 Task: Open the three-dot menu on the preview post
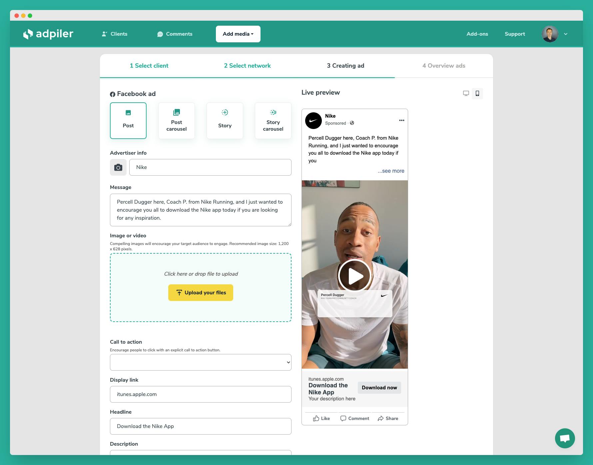402,120
